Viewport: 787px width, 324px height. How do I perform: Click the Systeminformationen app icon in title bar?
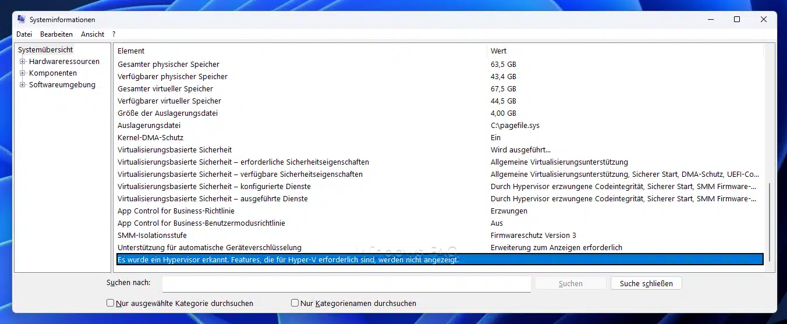click(21, 20)
